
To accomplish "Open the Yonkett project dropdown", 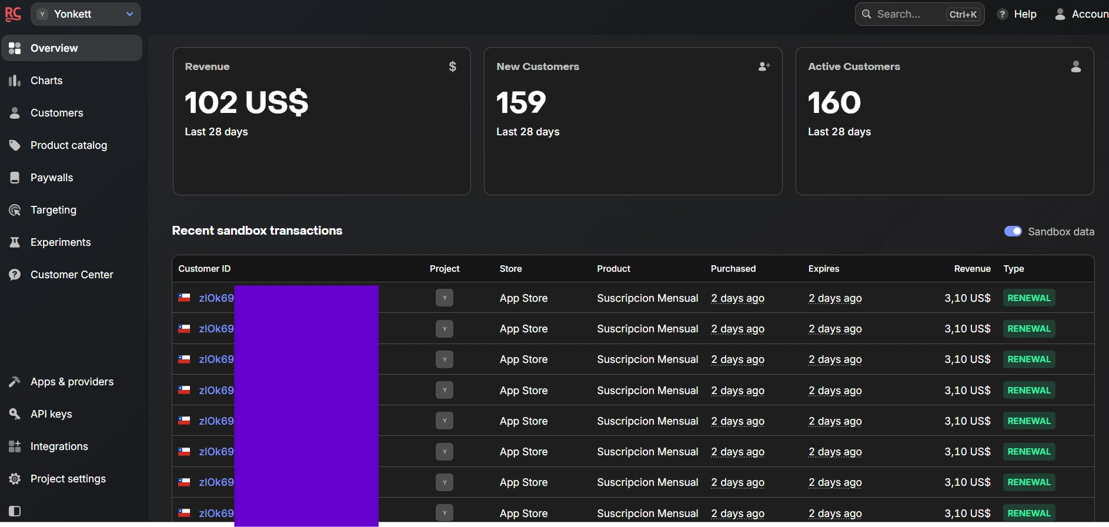I will (86, 14).
